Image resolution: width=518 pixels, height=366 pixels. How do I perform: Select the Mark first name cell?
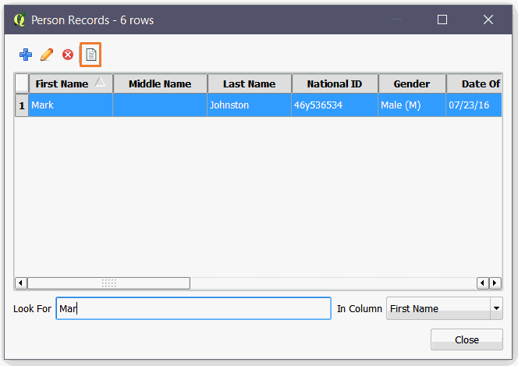pyautogui.click(x=71, y=105)
